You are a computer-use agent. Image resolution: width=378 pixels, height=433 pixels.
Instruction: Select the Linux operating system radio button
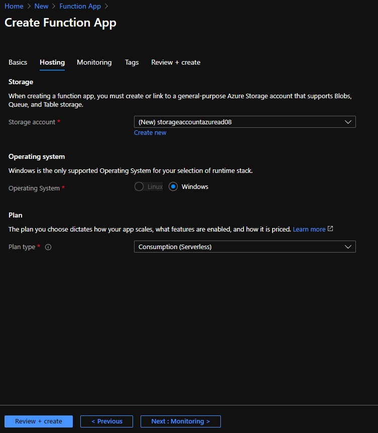tap(139, 186)
